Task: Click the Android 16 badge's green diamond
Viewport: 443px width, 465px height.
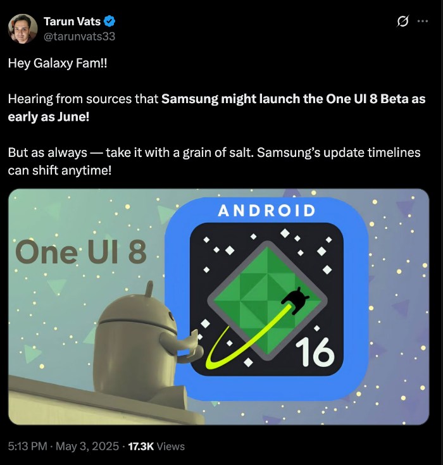Action: 267,301
